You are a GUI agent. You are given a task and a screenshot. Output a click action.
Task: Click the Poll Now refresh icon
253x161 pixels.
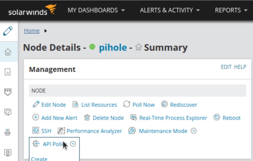pos(127,104)
